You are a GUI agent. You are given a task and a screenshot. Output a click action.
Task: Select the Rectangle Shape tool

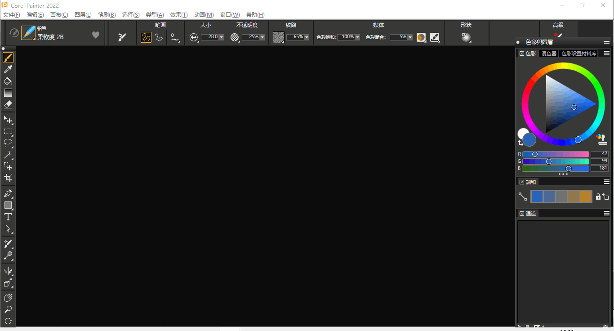(x=8, y=205)
